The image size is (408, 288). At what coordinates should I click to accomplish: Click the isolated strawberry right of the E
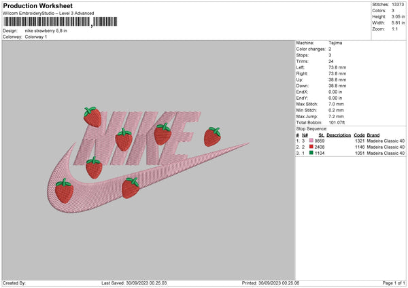(212, 137)
